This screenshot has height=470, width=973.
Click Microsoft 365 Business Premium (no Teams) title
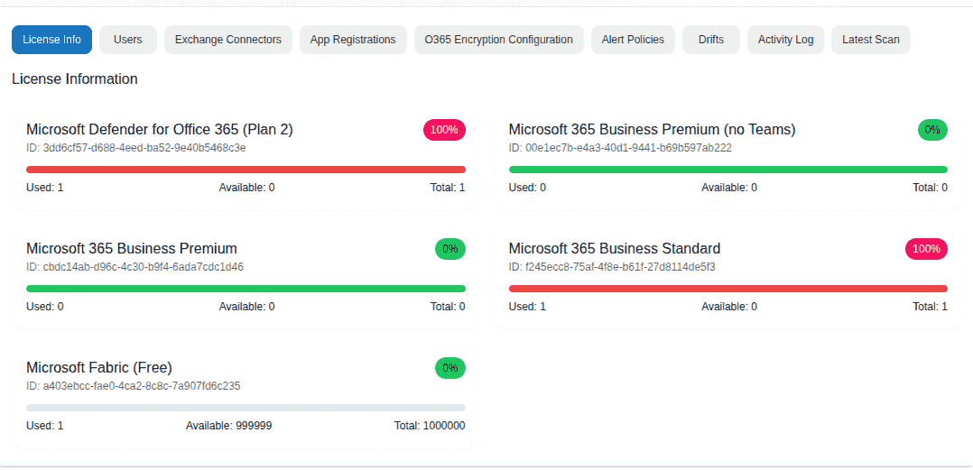click(x=653, y=130)
